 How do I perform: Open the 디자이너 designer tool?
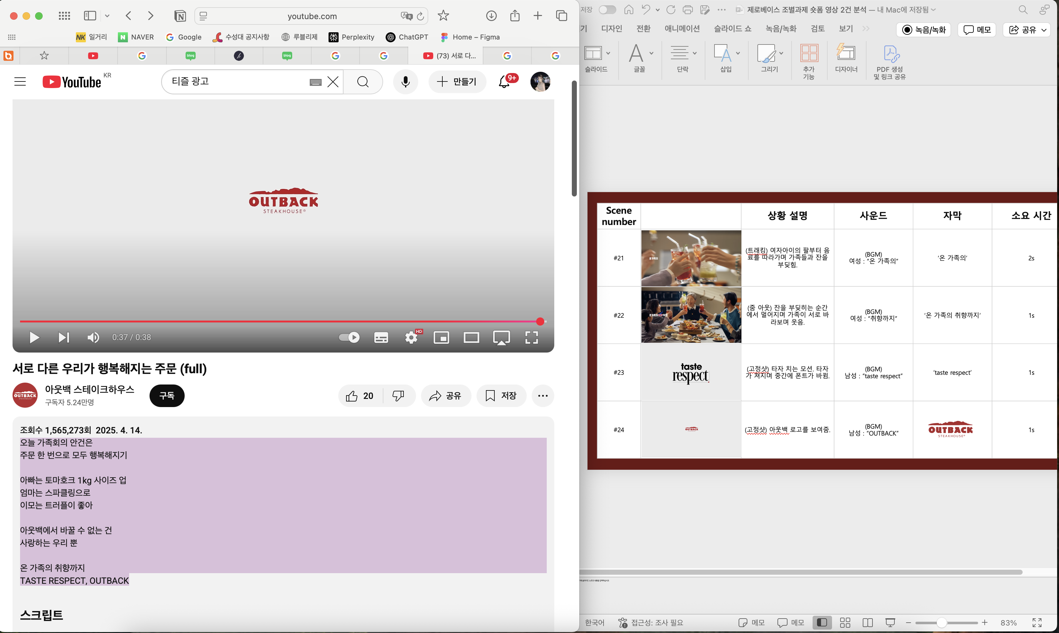point(846,58)
